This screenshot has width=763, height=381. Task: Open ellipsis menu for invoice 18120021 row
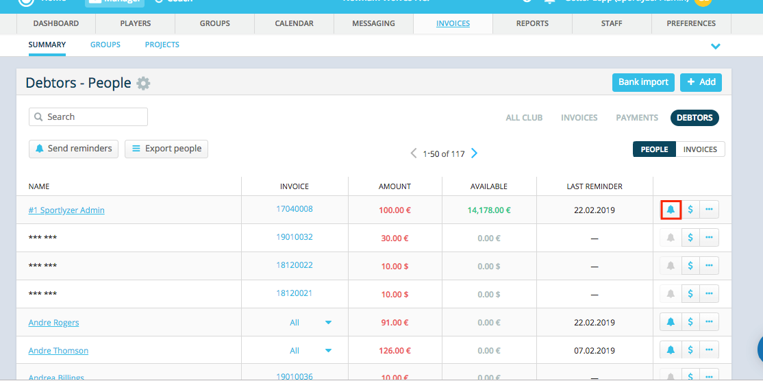coord(709,295)
